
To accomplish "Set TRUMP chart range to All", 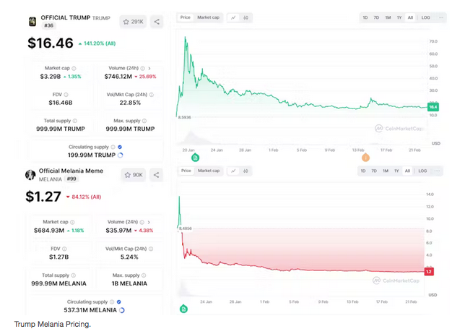I will (410, 17).
